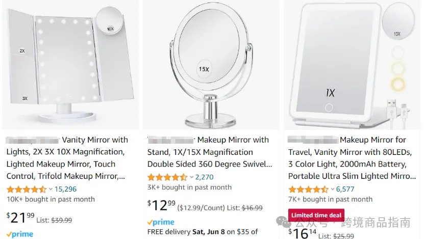Viewport: 424px width, 239px height.
Task: Click the Limited time deal badge
Action: point(316,215)
